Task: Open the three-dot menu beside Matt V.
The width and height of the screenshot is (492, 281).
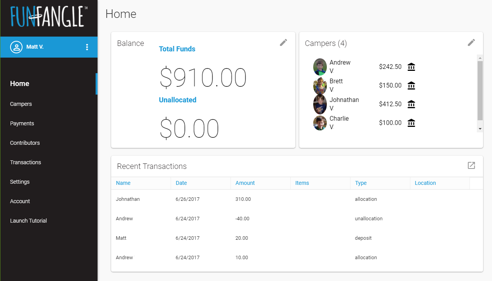Action: [87, 47]
